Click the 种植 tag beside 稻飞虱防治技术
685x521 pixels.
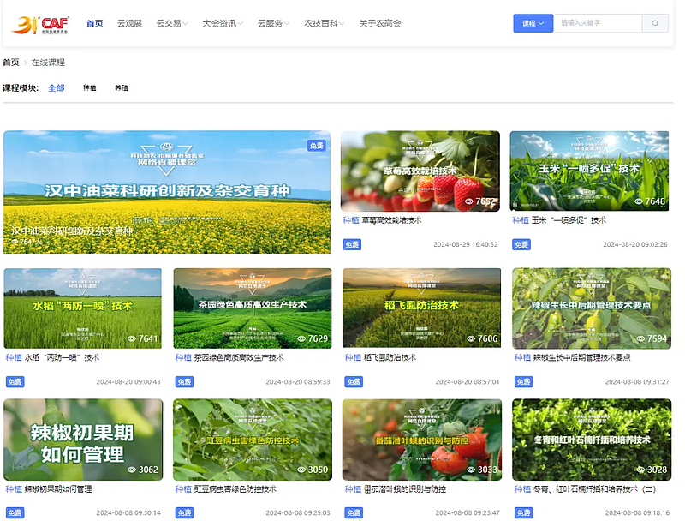[352, 357]
